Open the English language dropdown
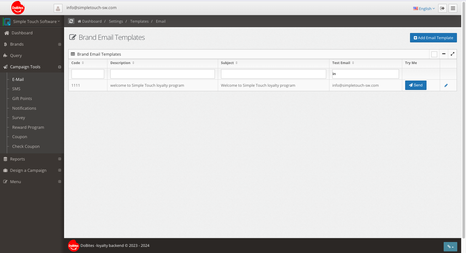466x253 pixels. pyautogui.click(x=424, y=9)
